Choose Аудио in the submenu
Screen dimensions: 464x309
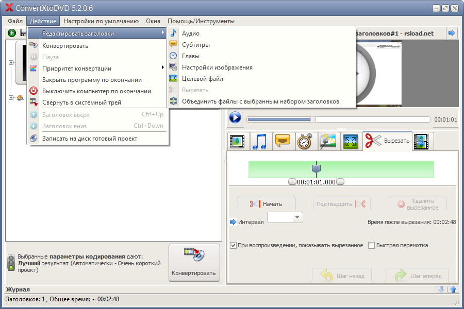pos(261,33)
